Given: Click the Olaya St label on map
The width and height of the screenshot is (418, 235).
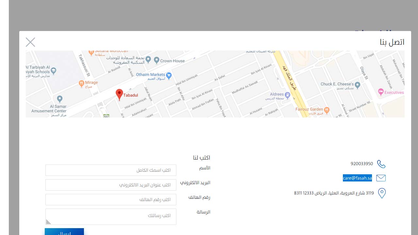Looking at the screenshot, I should [x=364, y=73].
